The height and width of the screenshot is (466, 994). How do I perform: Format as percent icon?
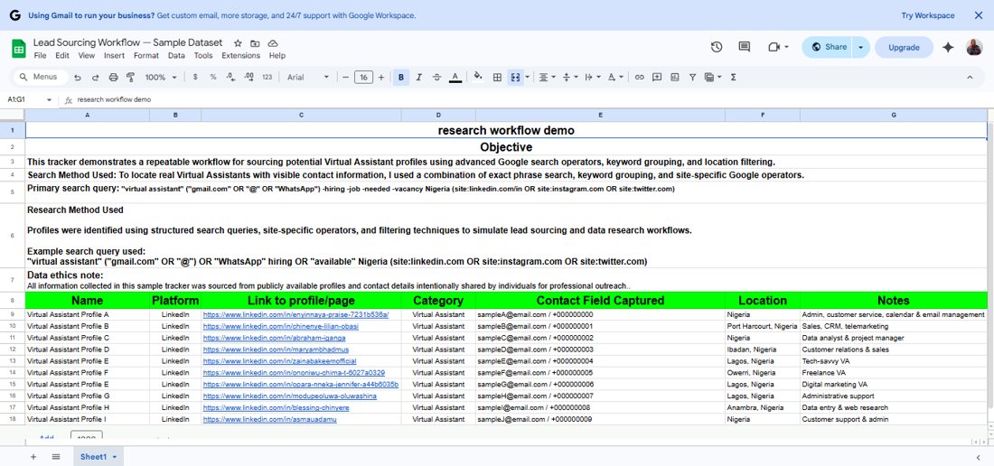[213, 78]
